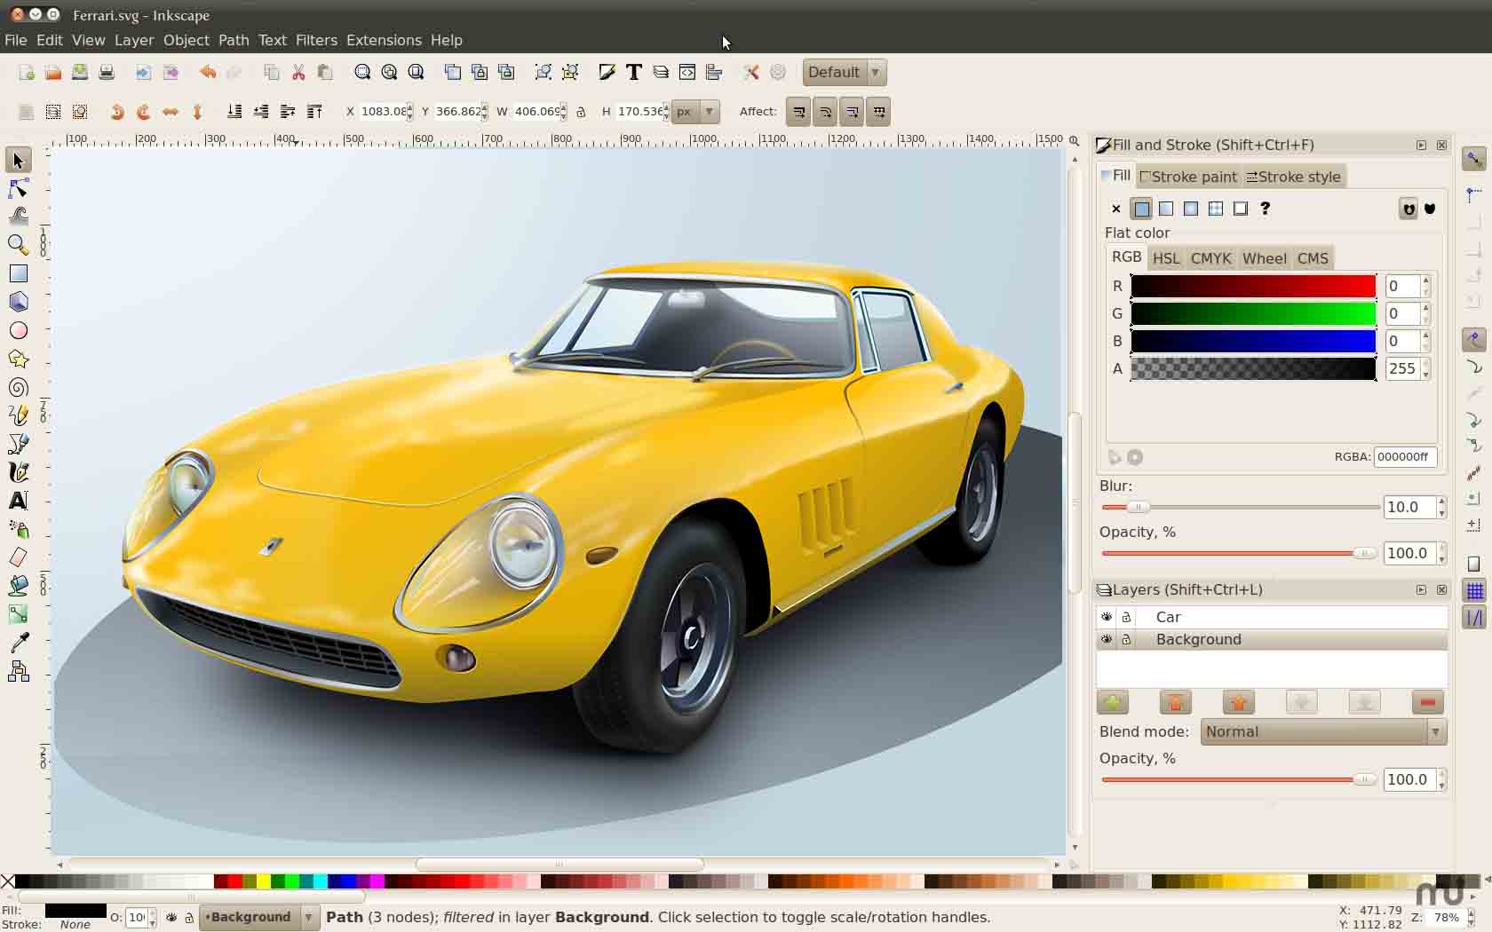Switch to HSL color mode
Image resolution: width=1492 pixels, height=932 pixels.
coord(1165,258)
